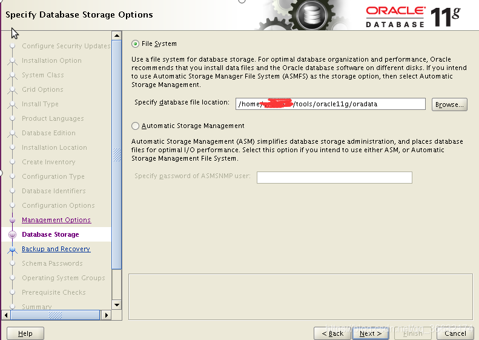Click the steps list scroll down arrow
The width and height of the screenshot is (479, 340).
coord(117,304)
